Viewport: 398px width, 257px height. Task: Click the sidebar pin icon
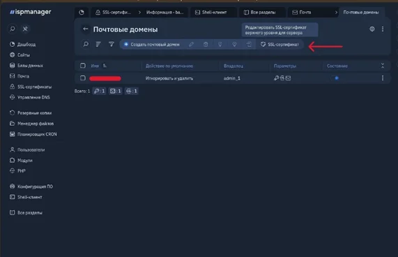click(25, 29)
